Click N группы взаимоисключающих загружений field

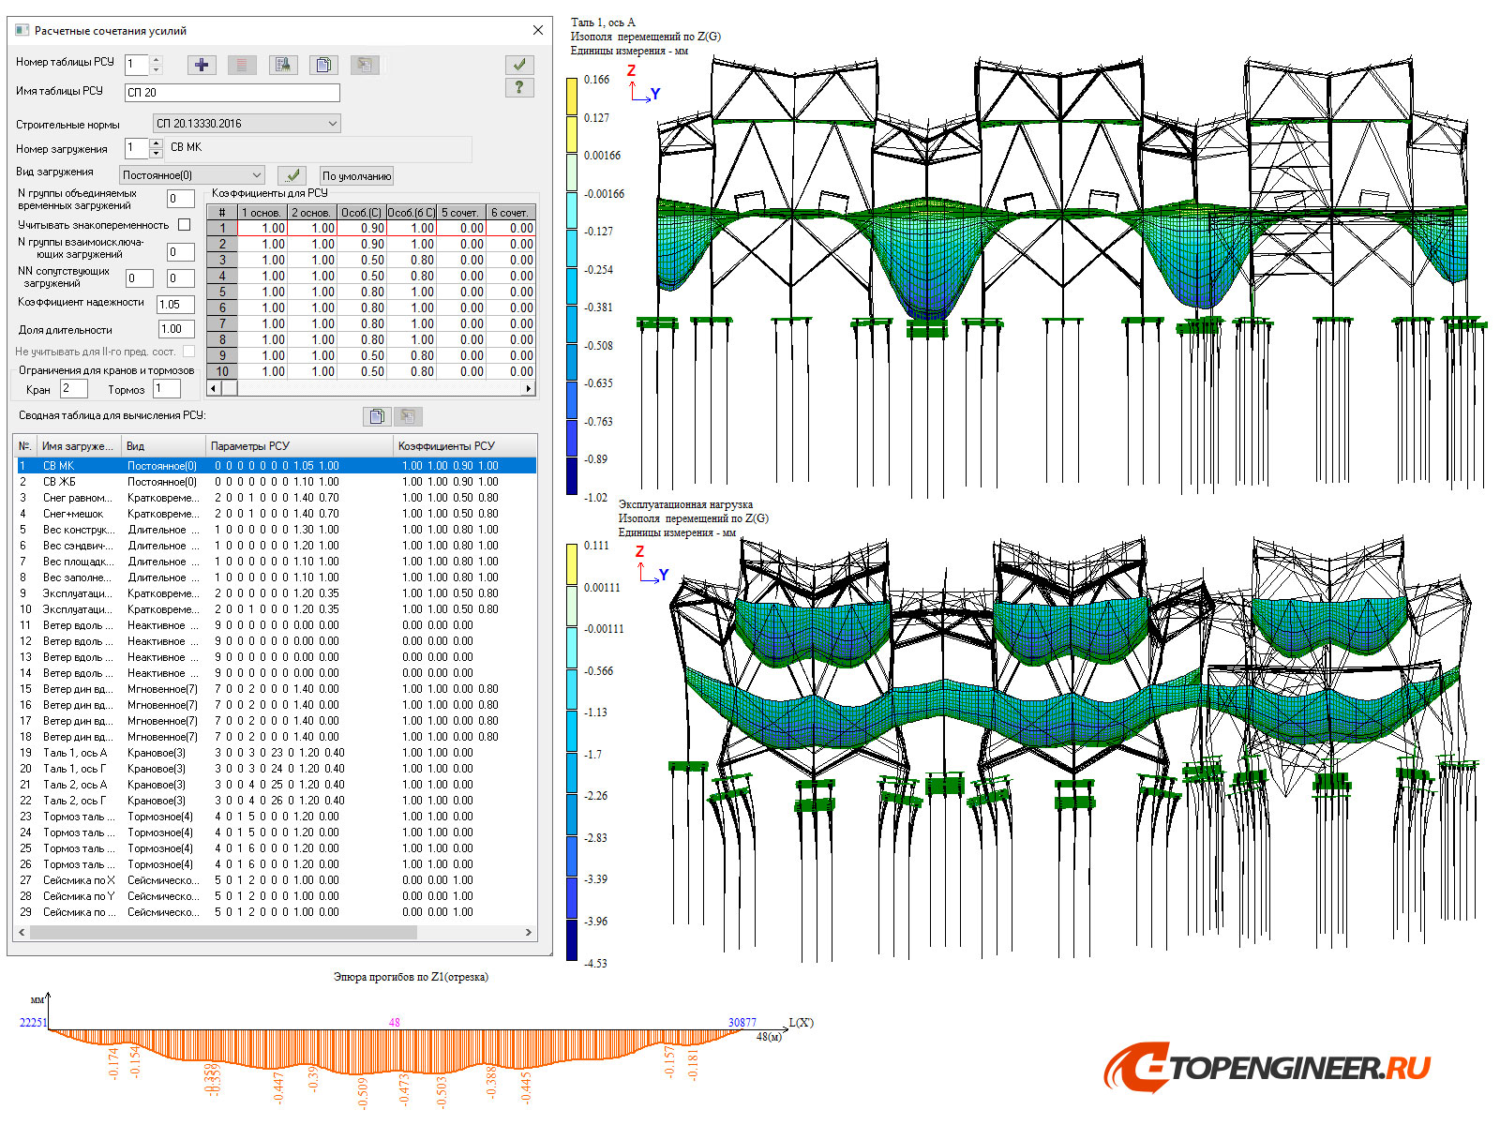pos(181,252)
